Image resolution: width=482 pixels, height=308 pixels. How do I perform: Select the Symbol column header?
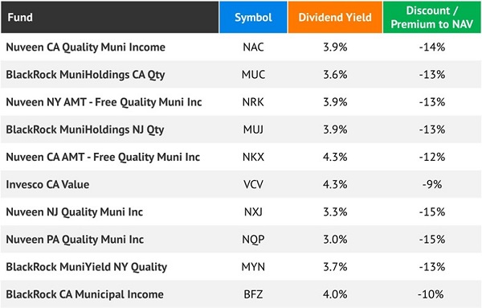(253, 17)
